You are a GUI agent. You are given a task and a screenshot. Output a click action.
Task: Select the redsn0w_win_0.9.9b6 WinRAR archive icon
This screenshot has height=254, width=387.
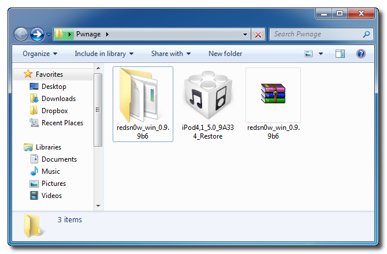pyautogui.click(x=273, y=94)
